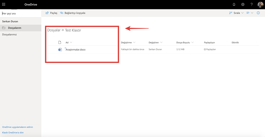265x137 pixels.
Task: Click the Paylaşılan sharing status
Action: click(210, 49)
